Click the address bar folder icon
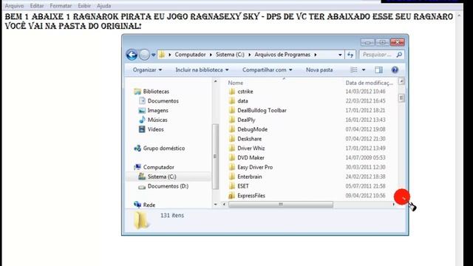 162,55
